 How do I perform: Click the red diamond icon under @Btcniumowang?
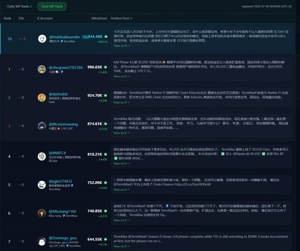point(59,129)
